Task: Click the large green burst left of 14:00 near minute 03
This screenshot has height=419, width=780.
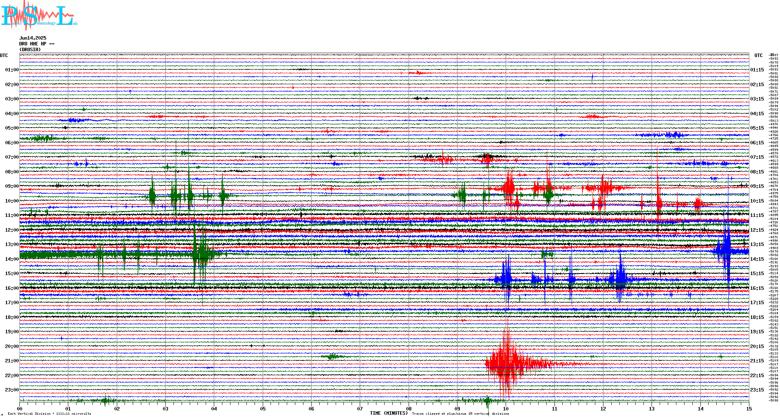Action: pyautogui.click(x=202, y=254)
